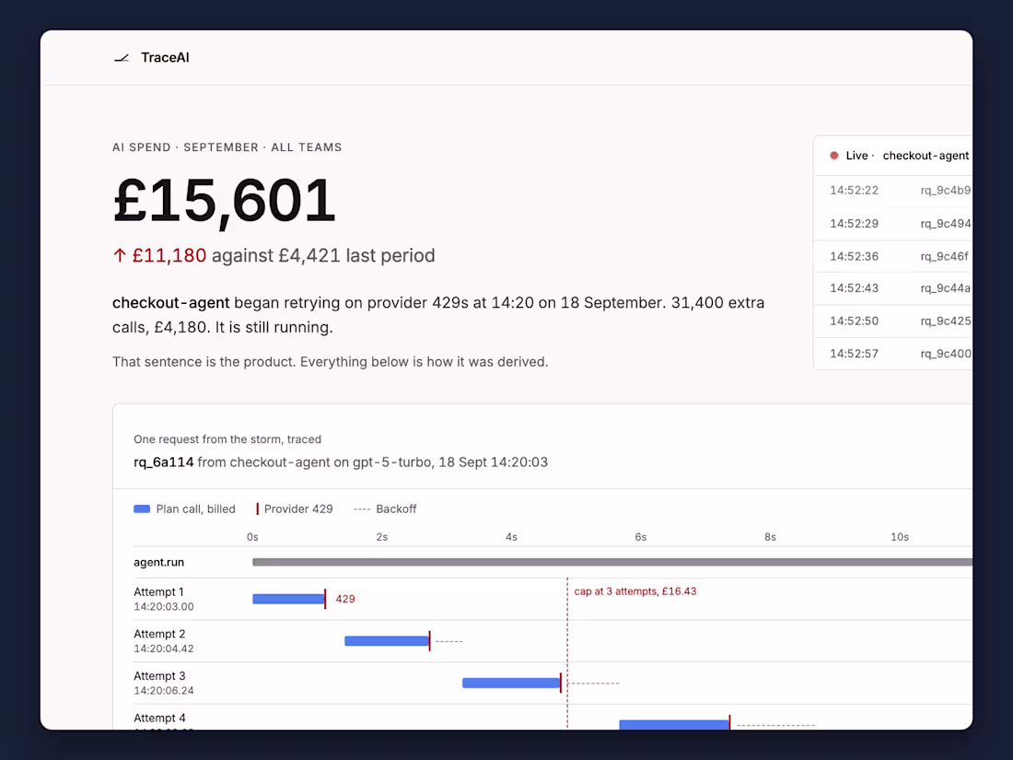
Task: Click the gray agent.run span bar
Action: (x=611, y=562)
